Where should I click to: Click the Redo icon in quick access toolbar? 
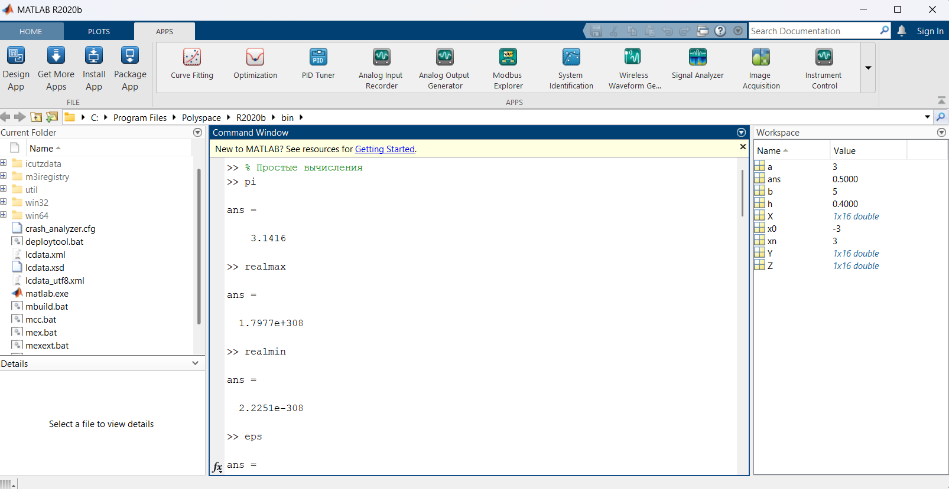(685, 31)
